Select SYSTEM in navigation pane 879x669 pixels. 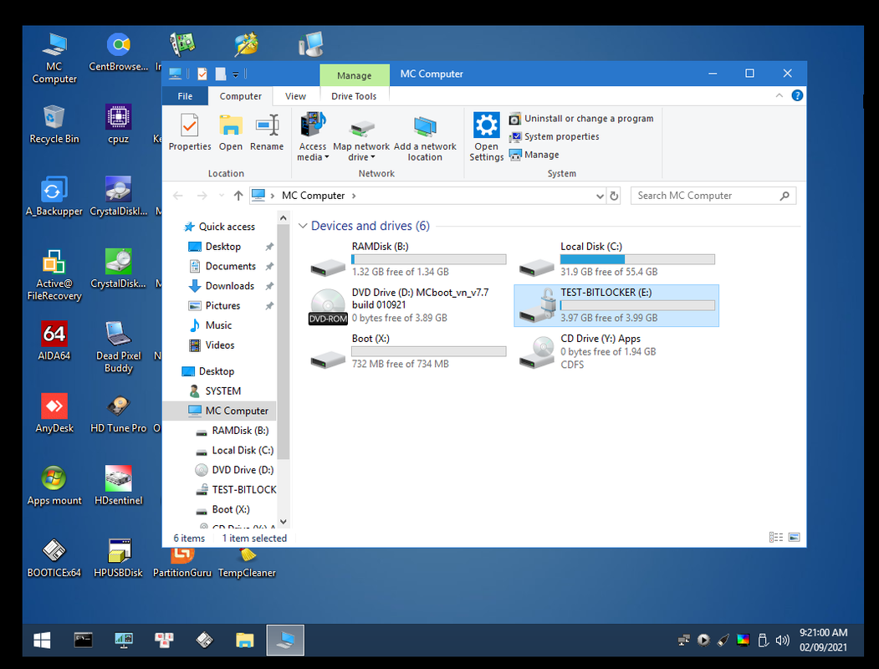(222, 391)
